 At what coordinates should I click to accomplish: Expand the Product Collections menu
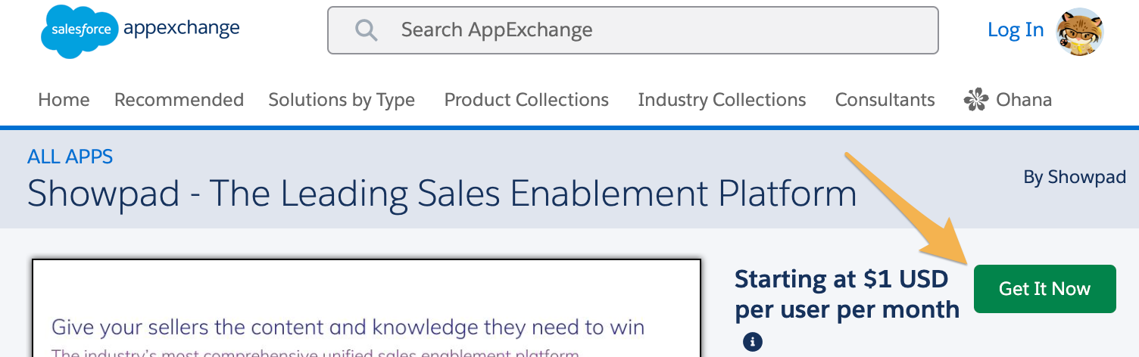click(526, 100)
